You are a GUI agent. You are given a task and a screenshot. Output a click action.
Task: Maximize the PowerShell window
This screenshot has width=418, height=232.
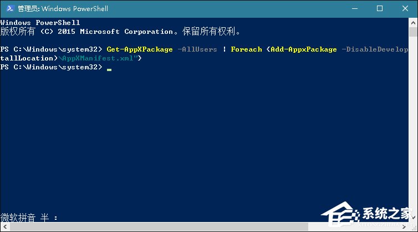(x=380, y=8)
